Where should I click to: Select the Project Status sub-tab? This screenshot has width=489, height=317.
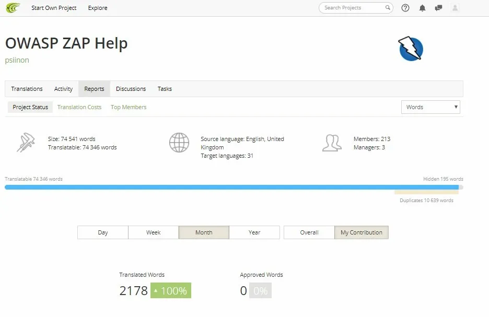(30, 107)
